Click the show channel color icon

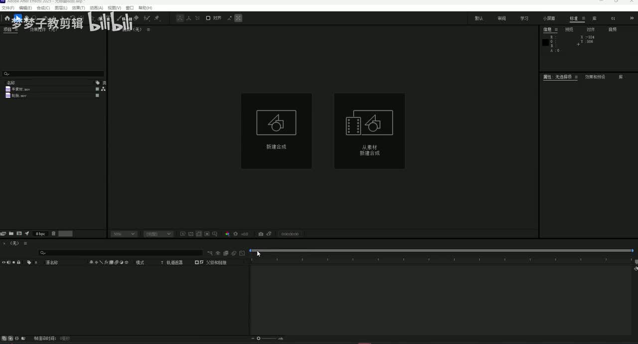coord(227,234)
